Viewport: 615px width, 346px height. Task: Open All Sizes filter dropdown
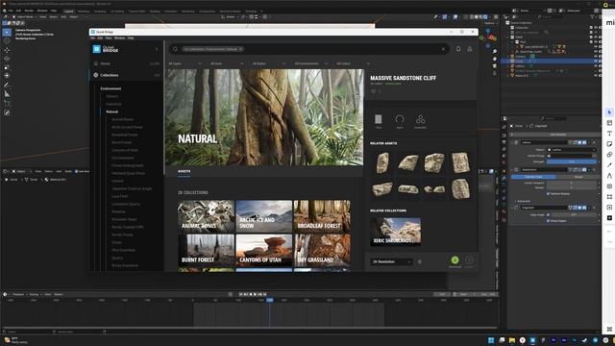pos(227,63)
